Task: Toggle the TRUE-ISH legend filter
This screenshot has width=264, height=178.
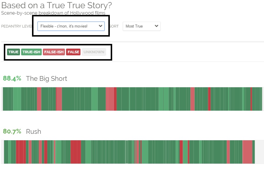Action: [x=31, y=52]
